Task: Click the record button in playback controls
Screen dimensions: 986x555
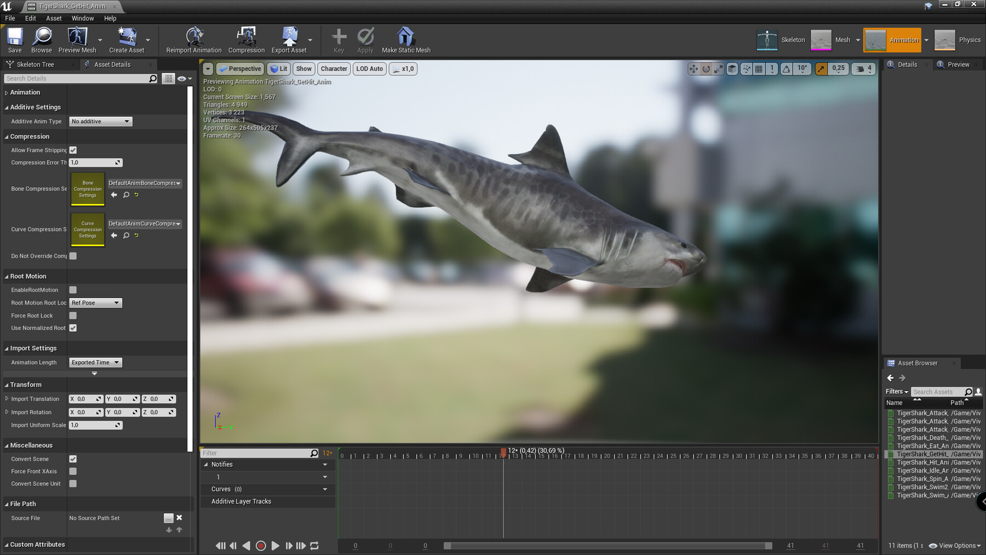Action: coord(261,546)
